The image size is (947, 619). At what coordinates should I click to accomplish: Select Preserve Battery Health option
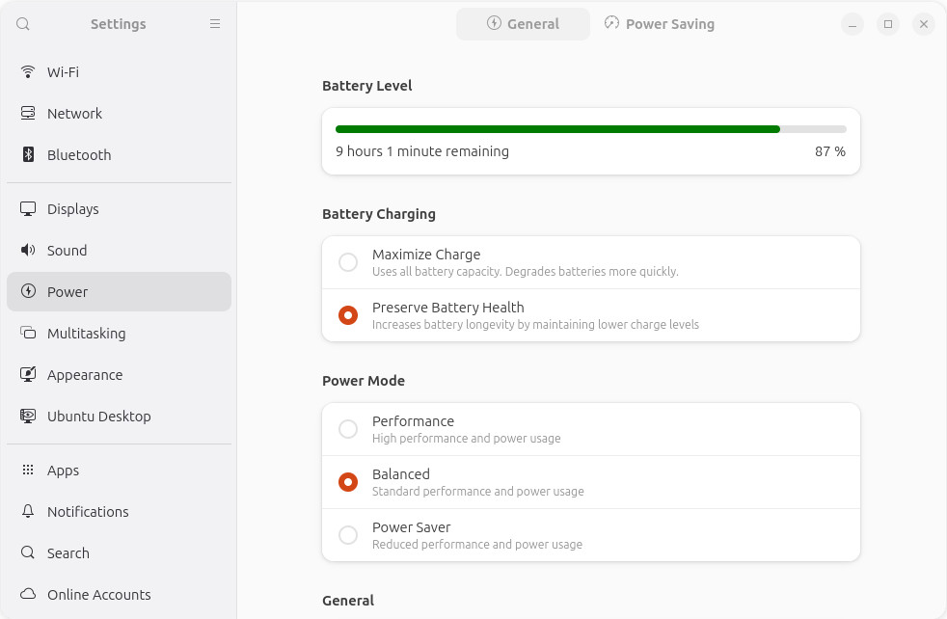[x=590, y=315]
